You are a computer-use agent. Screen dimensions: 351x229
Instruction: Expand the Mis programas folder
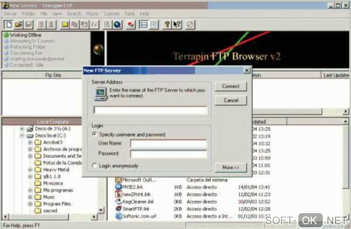[30, 190]
